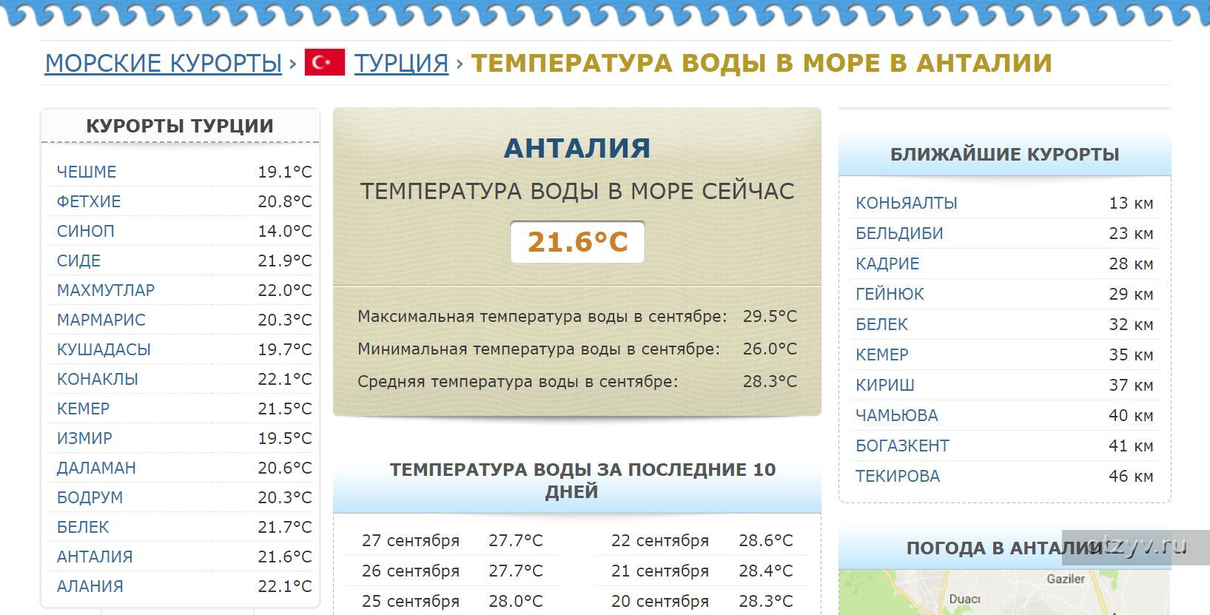This screenshot has height=615, width=1210.
Task: Go to the МАРМАРИС resort page
Action: (x=101, y=320)
